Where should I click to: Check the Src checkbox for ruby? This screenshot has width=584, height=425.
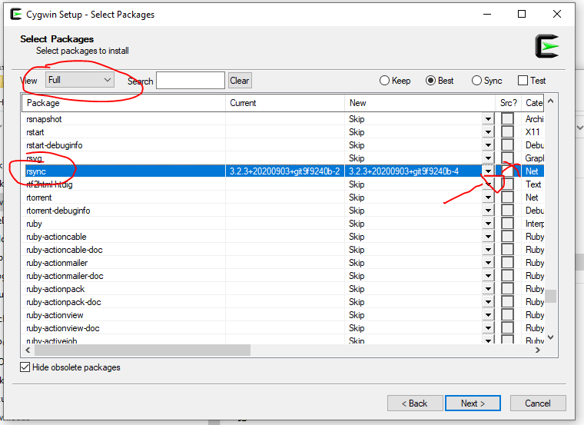pos(507,224)
